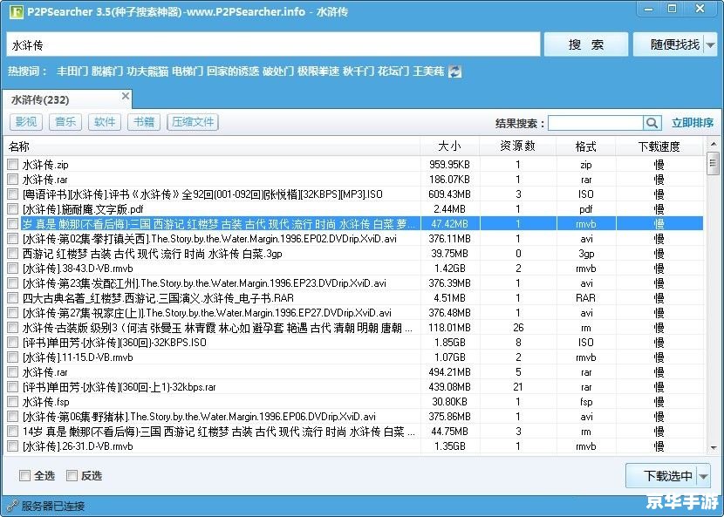Image resolution: width=724 pixels, height=517 pixels.
Task: Click hot search word 电梯门
Action: pos(188,71)
